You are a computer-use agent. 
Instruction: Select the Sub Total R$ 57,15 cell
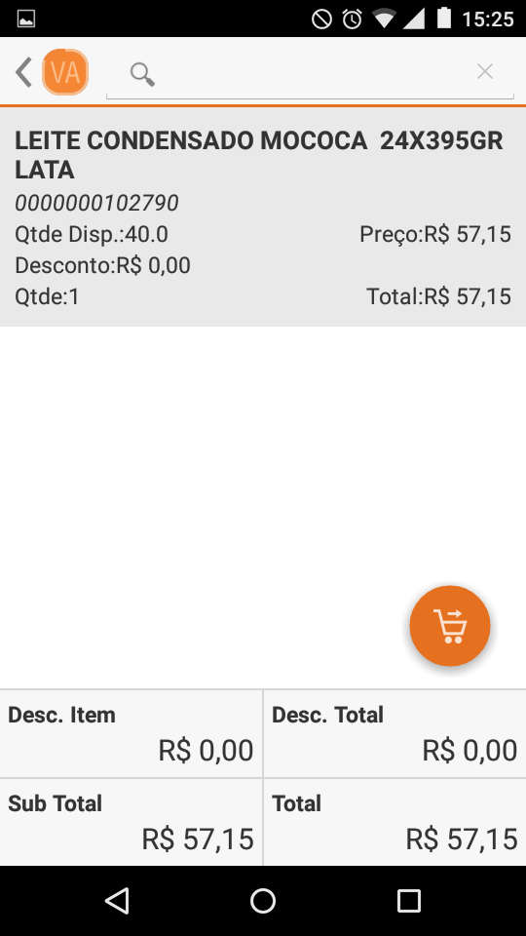pos(131,822)
